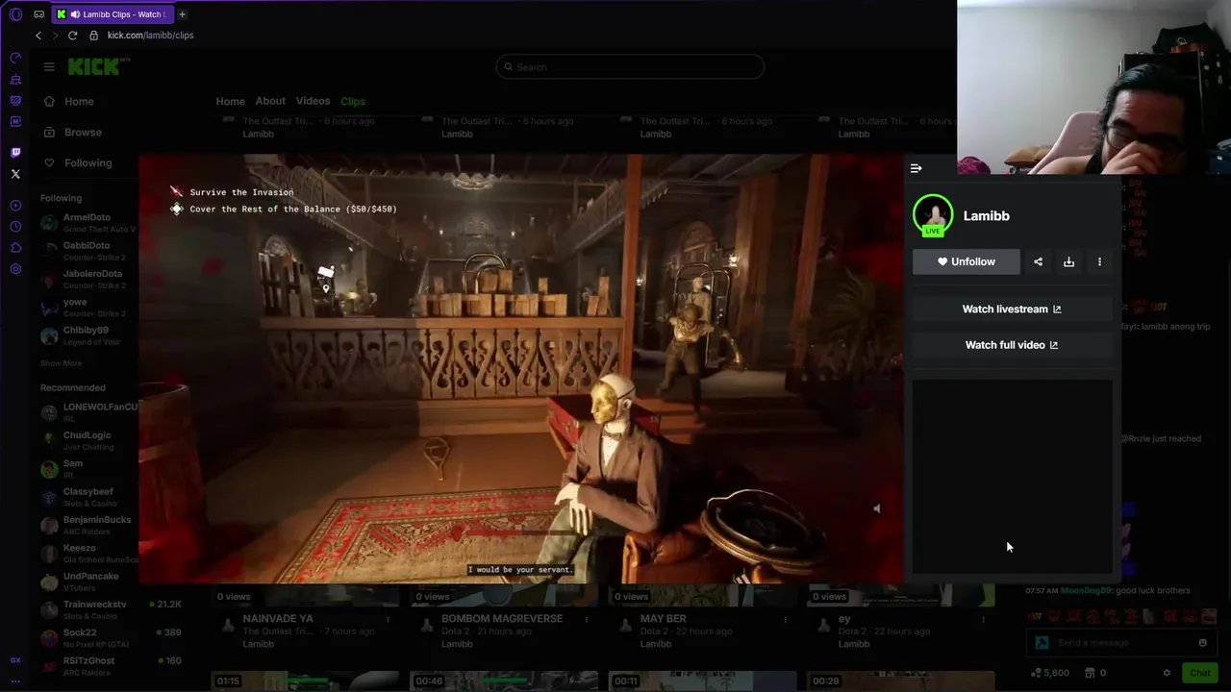Click the share clip icon
Image resolution: width=1231 pixels, height=692 pixels.
[1038, 261]
